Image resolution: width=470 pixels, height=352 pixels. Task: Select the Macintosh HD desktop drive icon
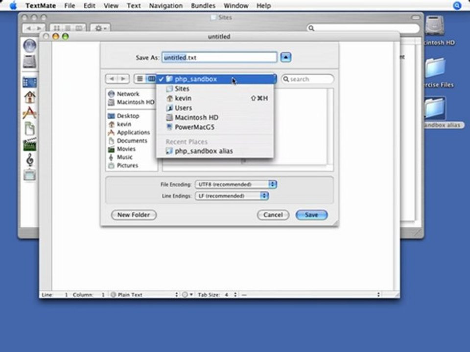coord(435,25)
